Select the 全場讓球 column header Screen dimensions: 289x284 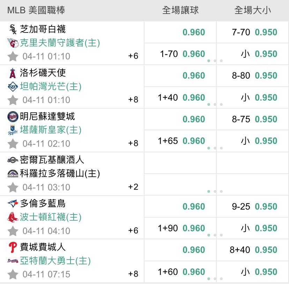tap(180, 10)
